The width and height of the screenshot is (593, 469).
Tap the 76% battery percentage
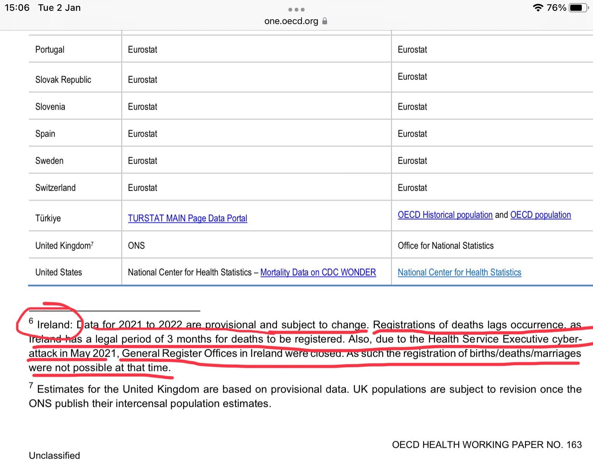pos(556,8)
